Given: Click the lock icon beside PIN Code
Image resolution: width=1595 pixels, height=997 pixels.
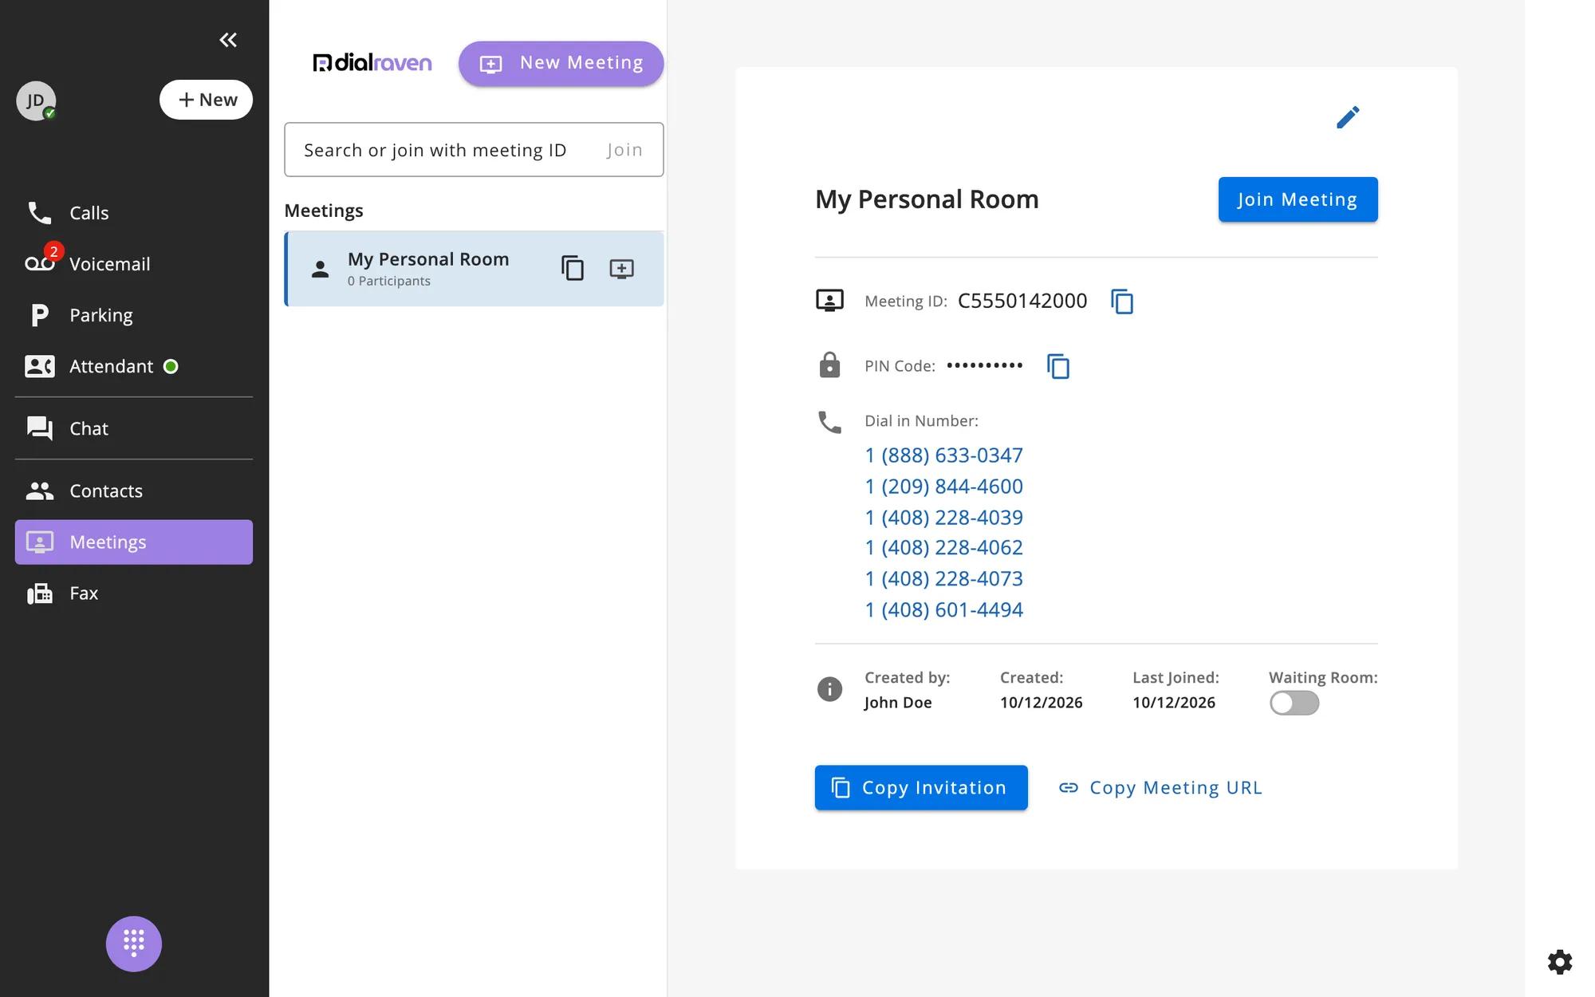Looking at the screenshot, I should (x=829, y=365).
